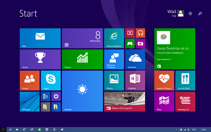Show hidden system tray icons
Viewport: 211px width, 132px height.
177,130
